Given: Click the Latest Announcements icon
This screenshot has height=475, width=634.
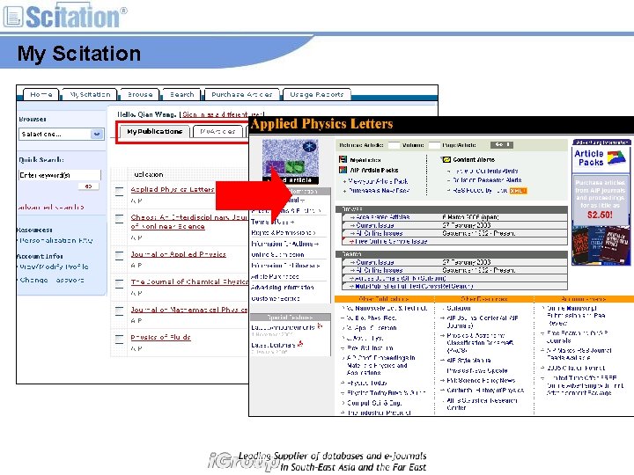Looking at the screenshot, I should coord(321,326).
